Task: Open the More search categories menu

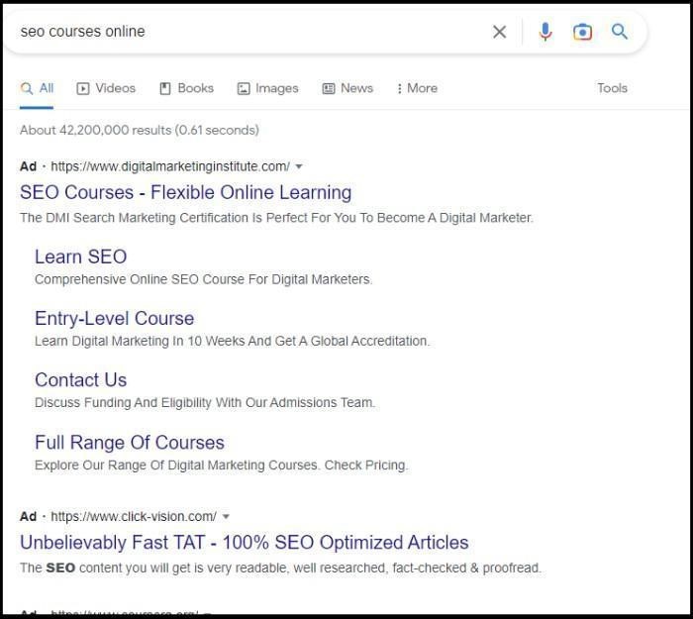Action: point(417,88)
